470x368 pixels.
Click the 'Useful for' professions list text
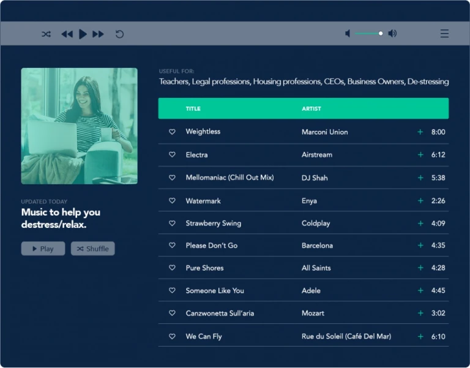[x=304, y=81]
